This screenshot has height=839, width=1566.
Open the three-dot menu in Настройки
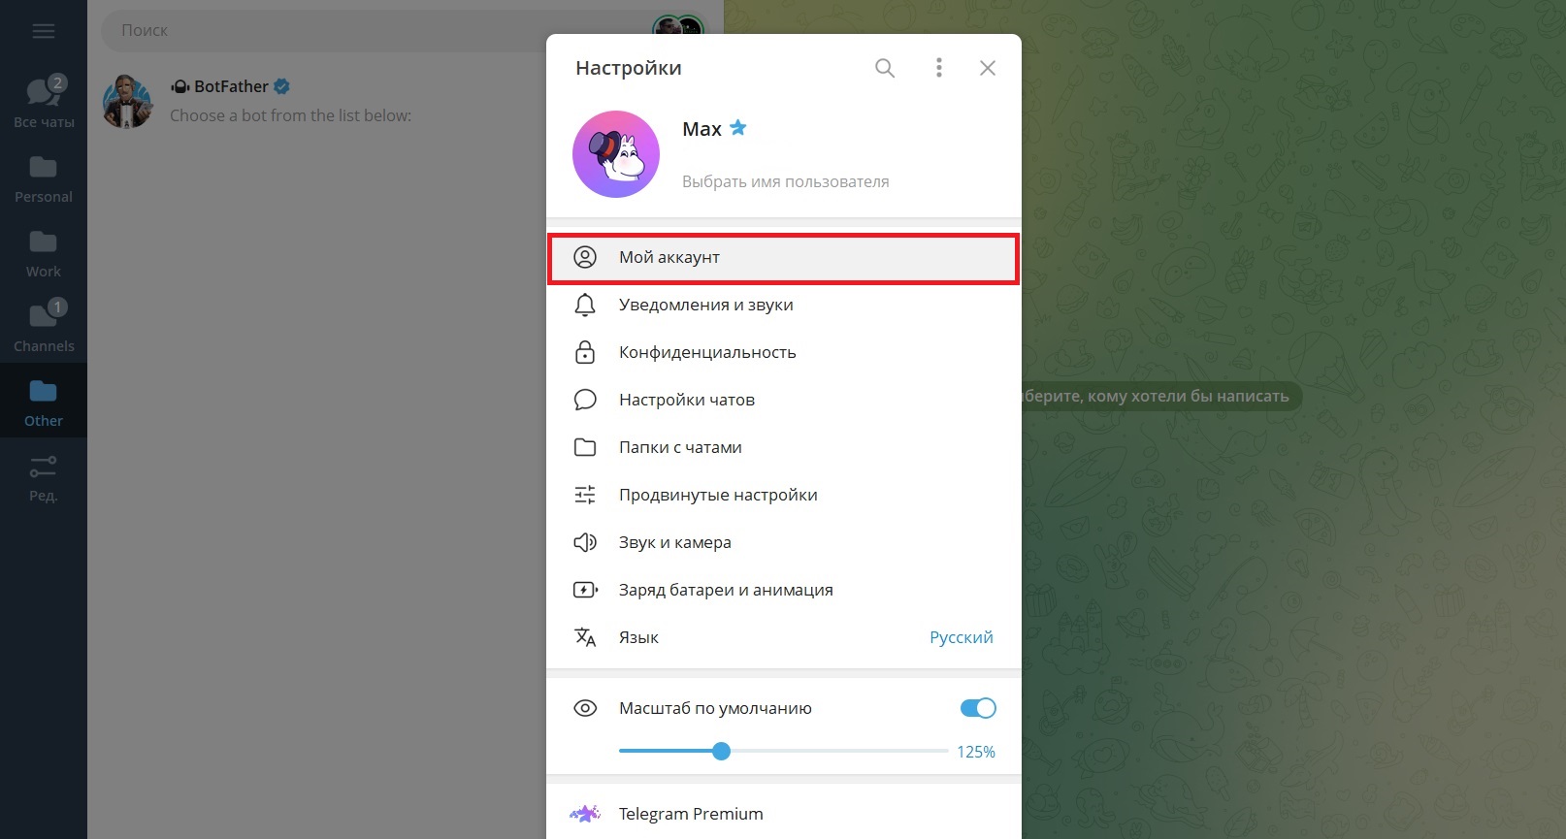click(x=938, y=68)
